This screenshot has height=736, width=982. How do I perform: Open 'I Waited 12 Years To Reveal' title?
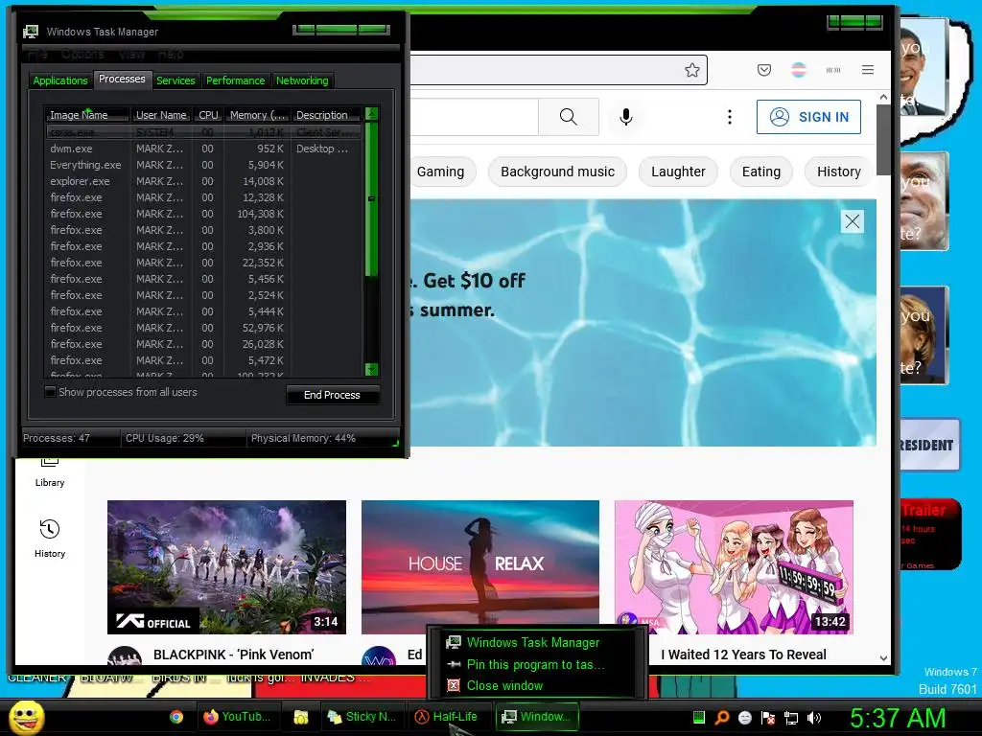pos(743,655)
